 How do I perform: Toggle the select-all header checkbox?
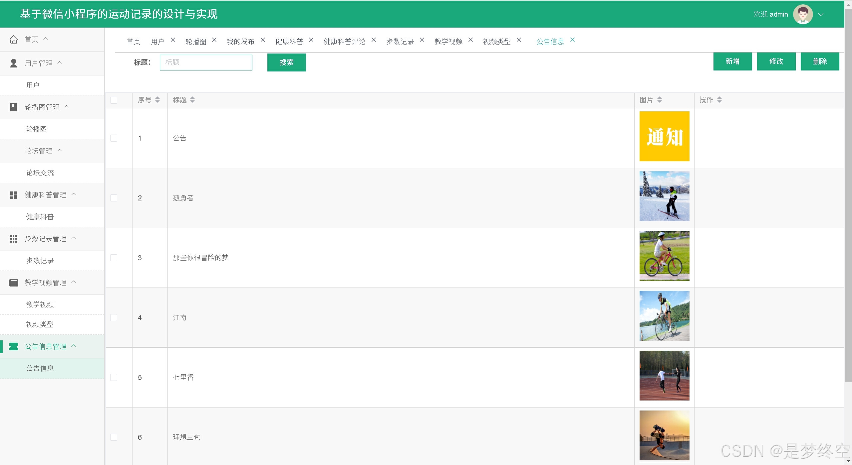114,100
